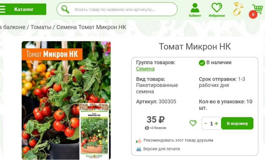This screenshot has width=265, height=160.
Task: Open the Избранное heart icon in header
Action: pyautogui.click(x=217, y=8)
